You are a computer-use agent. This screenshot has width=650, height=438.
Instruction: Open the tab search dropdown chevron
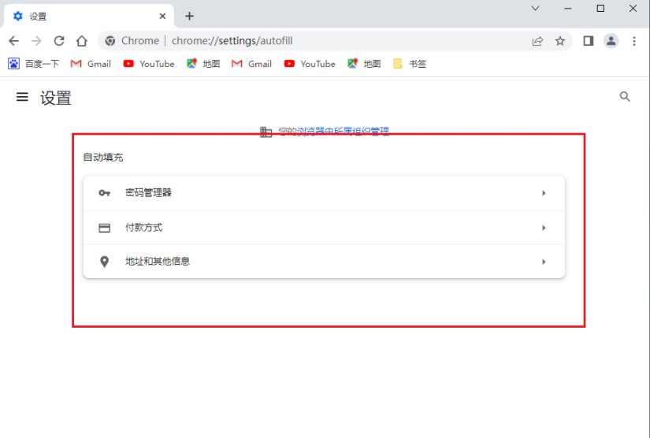[x=536, y=9]
